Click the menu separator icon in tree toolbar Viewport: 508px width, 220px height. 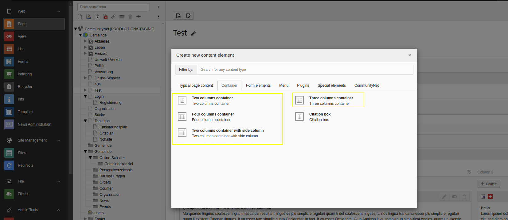pos(139,17)
